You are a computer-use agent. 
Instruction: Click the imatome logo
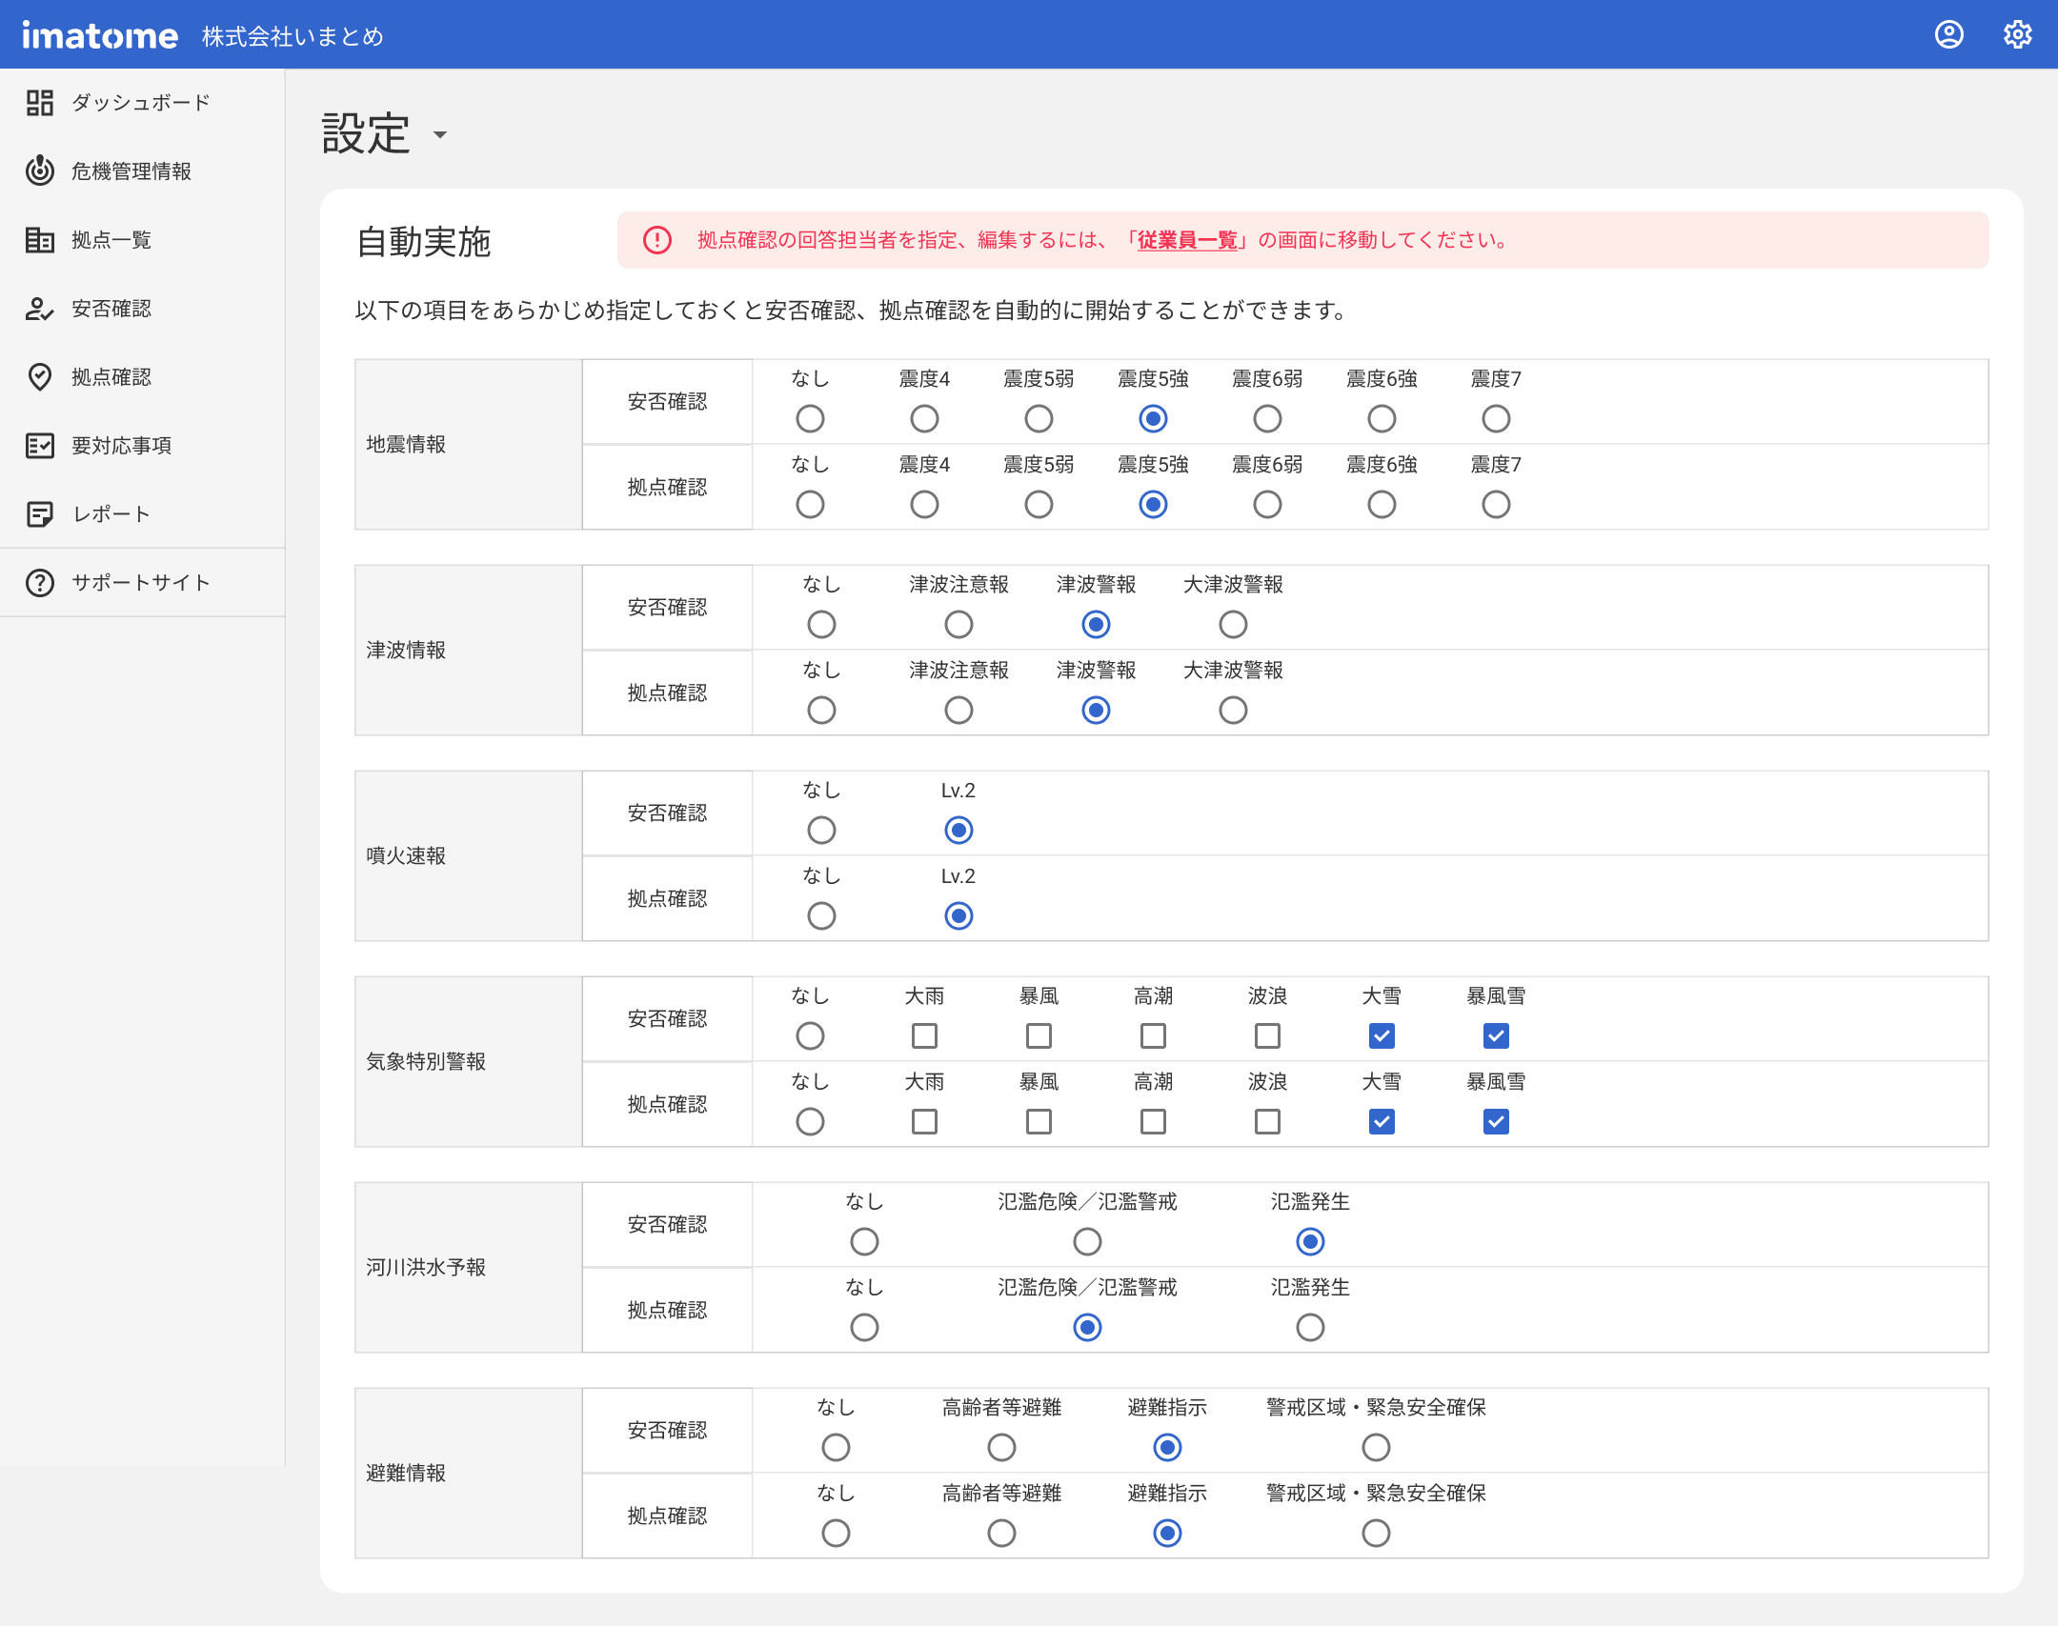(100, 35)
